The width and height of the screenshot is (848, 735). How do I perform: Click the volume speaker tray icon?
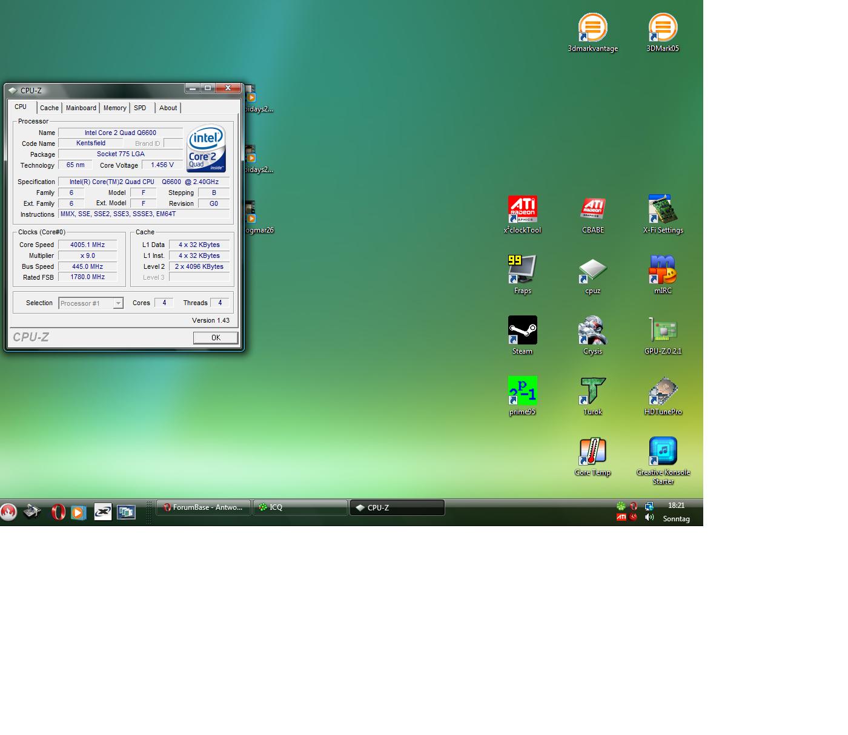tap(649, 517)
